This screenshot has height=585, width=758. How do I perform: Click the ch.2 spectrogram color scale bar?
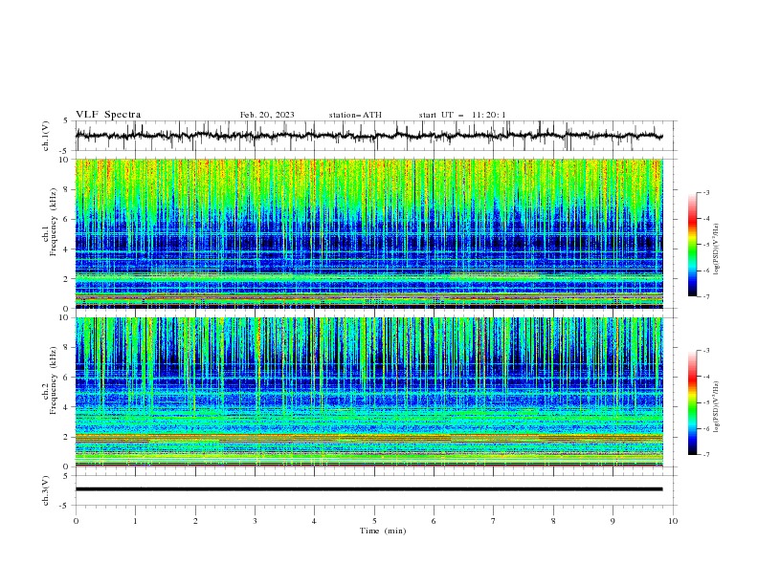[x=692, y=402]
